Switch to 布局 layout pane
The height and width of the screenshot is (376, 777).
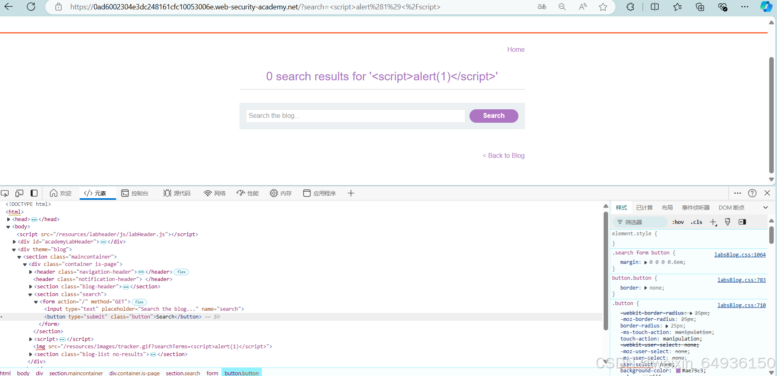coord(667,208)
